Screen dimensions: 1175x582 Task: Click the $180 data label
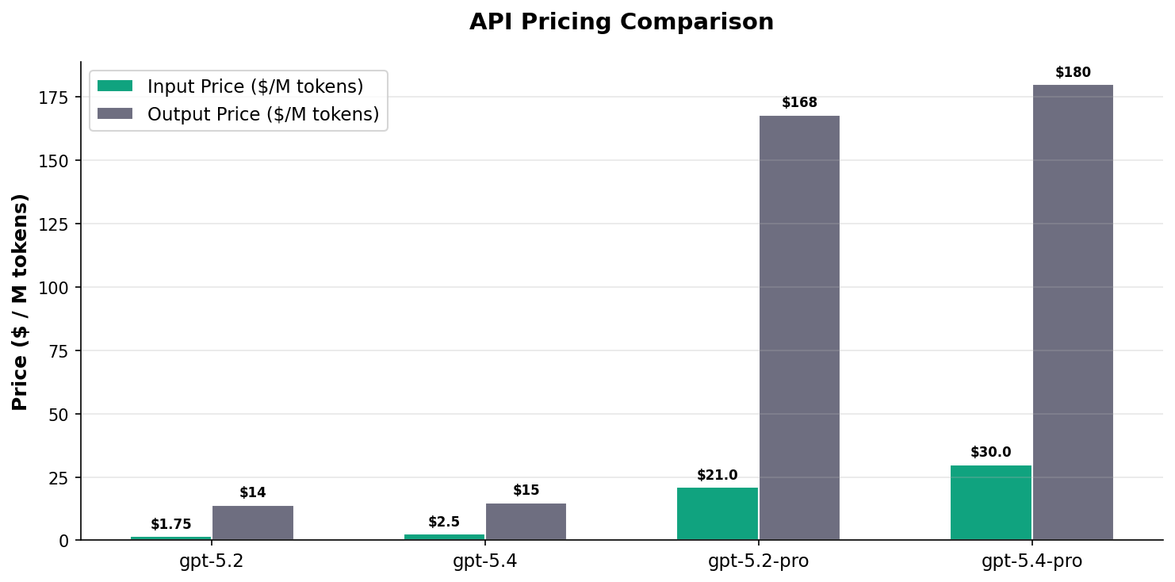(1073, 73)
